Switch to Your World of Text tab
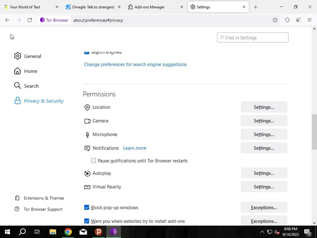 31,7
